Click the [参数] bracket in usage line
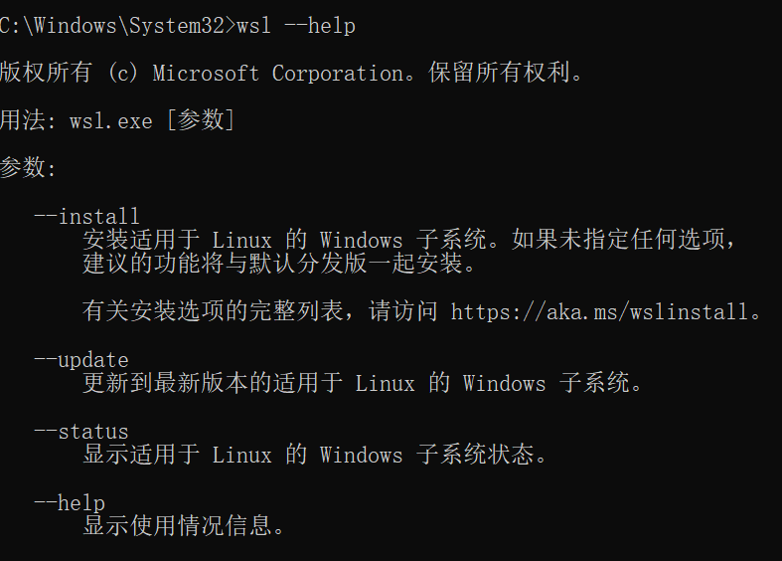782x561 pixels. click(201, 120)
